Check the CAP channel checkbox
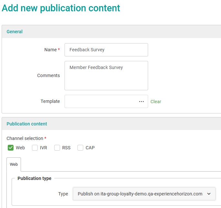 pyautogui.click(x=80, y=148)
